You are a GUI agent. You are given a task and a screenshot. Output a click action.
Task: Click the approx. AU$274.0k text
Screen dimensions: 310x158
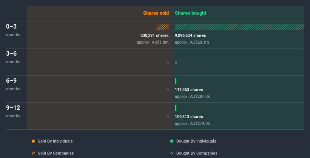(192, 123)
